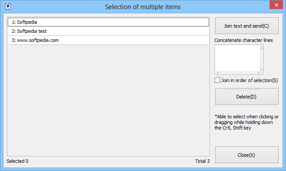Click inside Concatenate character lines text box

point(237,58)
